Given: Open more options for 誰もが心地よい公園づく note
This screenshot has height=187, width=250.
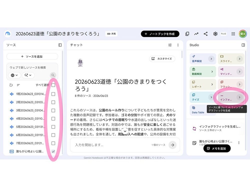Looking at the screenshot, I should [239, 143].
